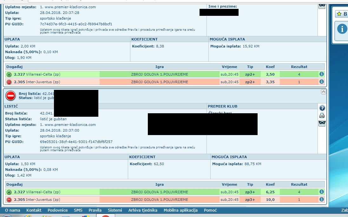Open Pomoć link
This screenshot has width=348, height=217.
coord(210,210)
